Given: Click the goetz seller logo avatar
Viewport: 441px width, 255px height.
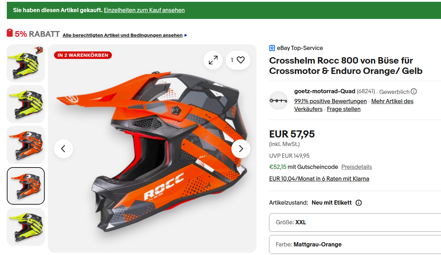Looking at the screenshot, I should click(278, 101).
